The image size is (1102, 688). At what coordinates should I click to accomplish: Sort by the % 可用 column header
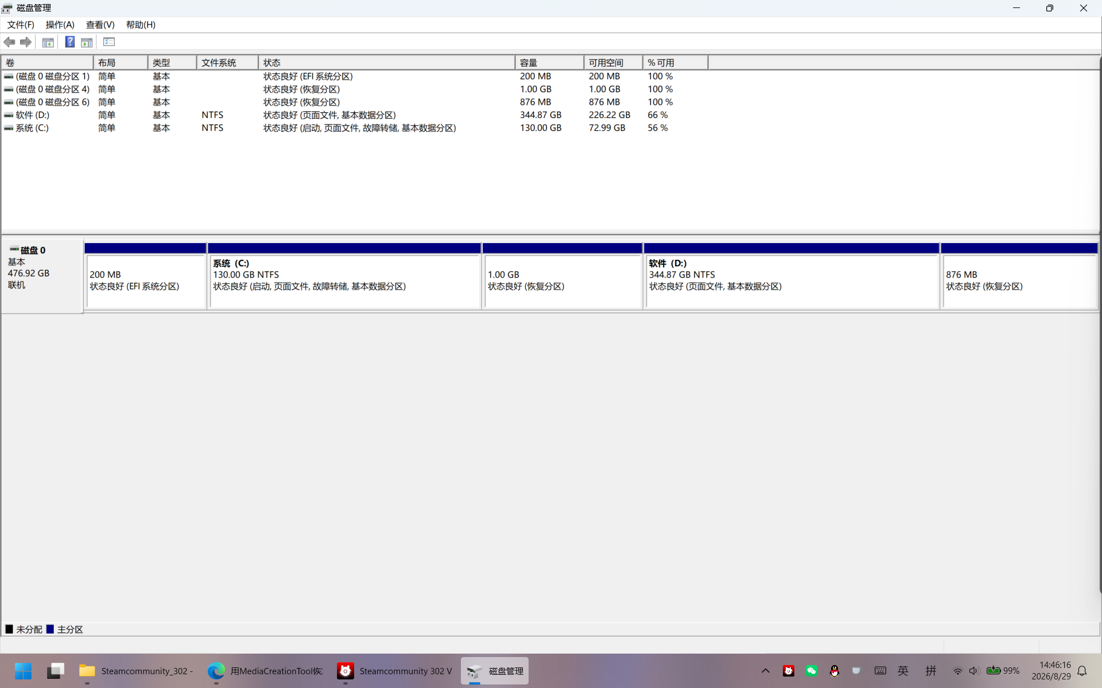(x=675, y=62)
